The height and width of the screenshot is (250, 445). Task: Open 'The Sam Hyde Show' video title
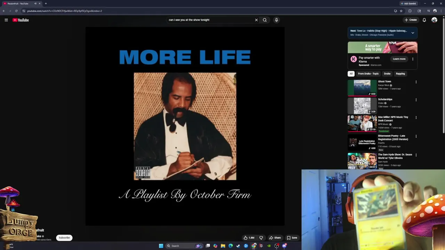tap(395, 156)
